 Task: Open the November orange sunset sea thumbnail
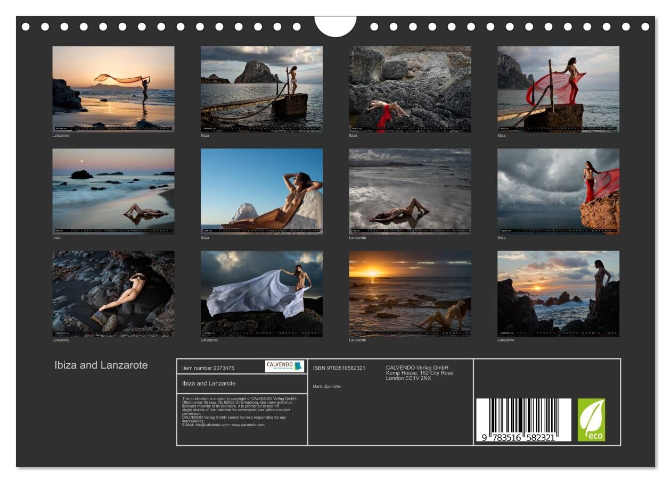(x=410, y=294)
